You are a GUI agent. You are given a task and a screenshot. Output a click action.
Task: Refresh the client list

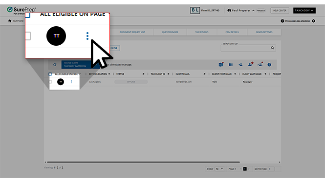pos(55,65)
